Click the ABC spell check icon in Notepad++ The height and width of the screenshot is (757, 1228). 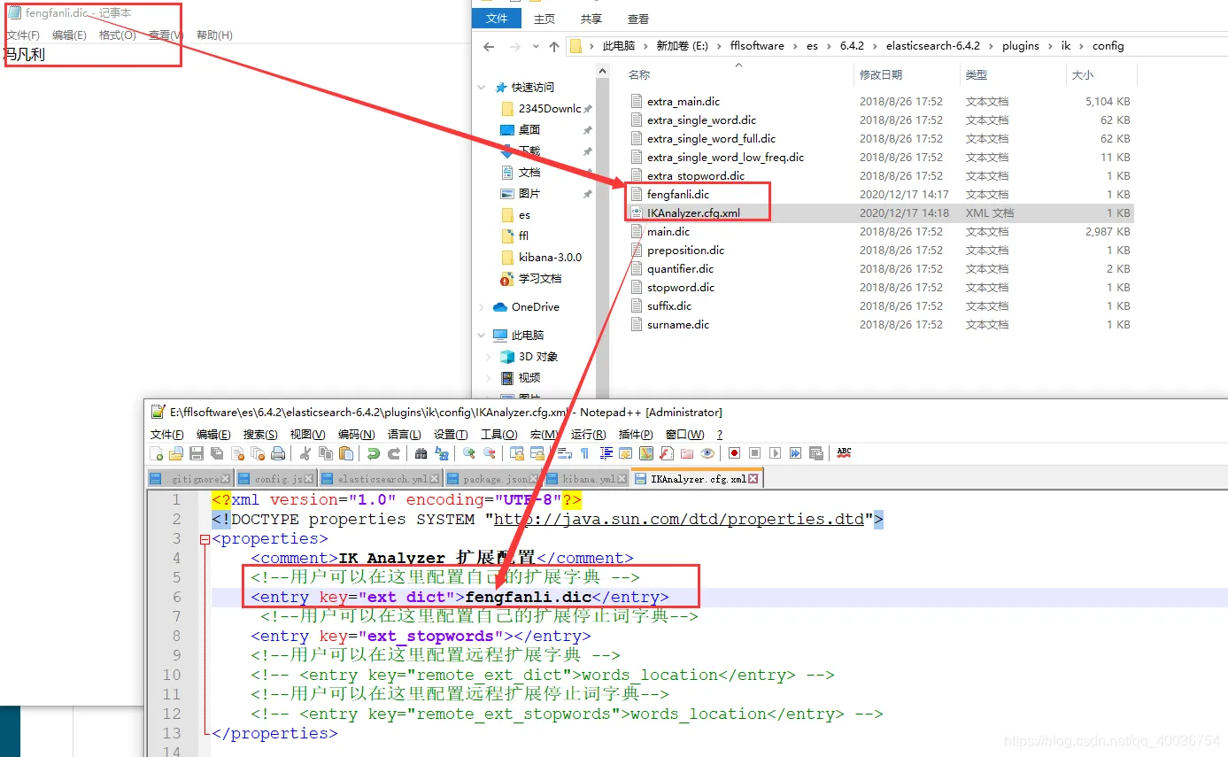pos(844,452)
